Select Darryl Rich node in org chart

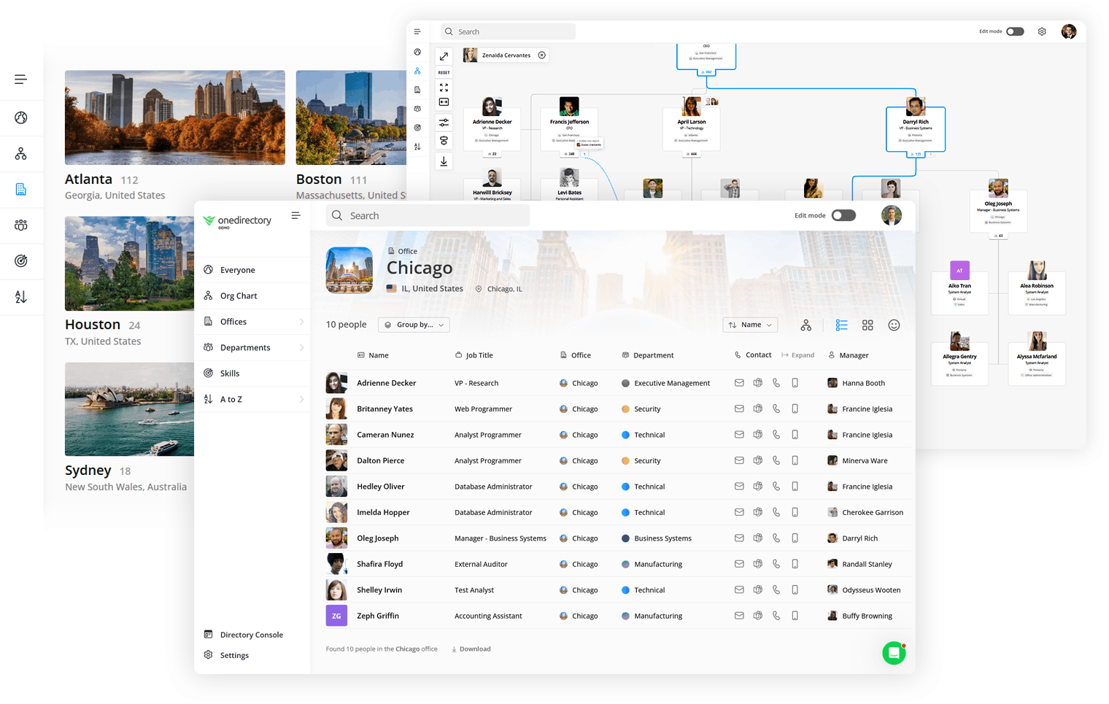(916, 128)
